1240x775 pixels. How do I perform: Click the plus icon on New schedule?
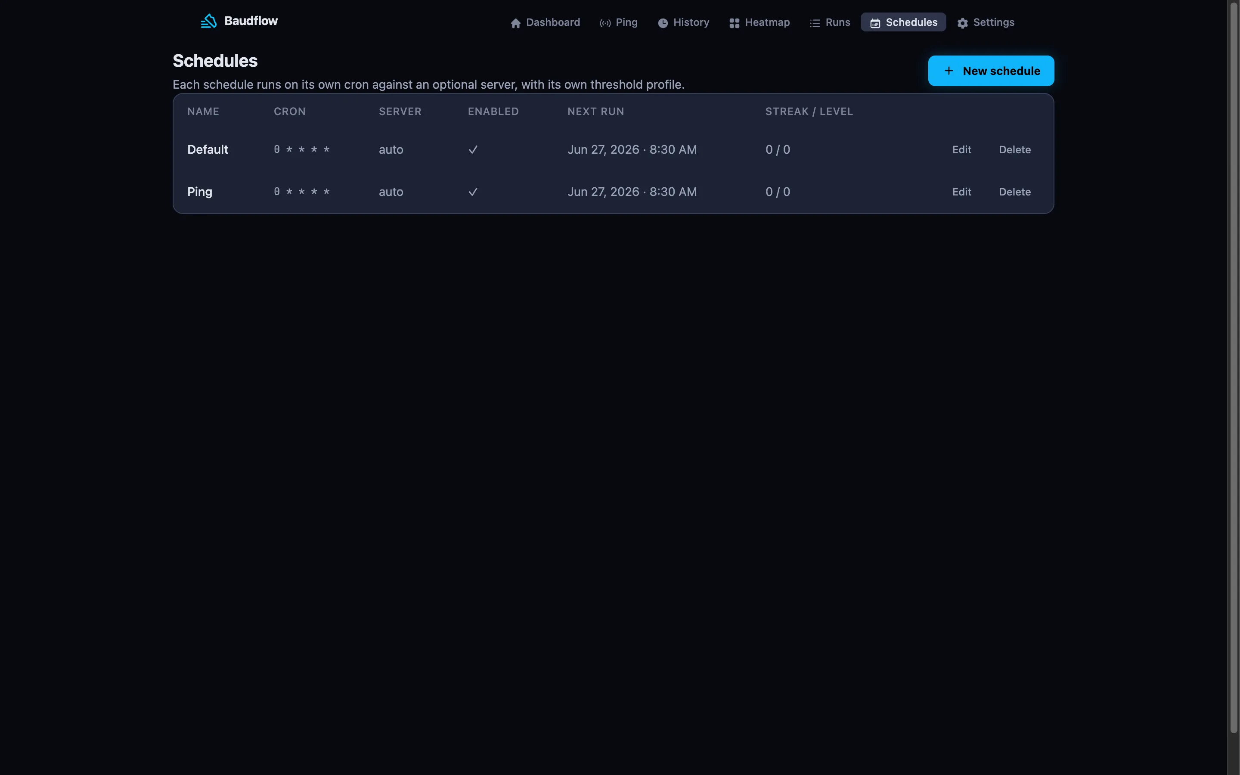tap(949, 71)
